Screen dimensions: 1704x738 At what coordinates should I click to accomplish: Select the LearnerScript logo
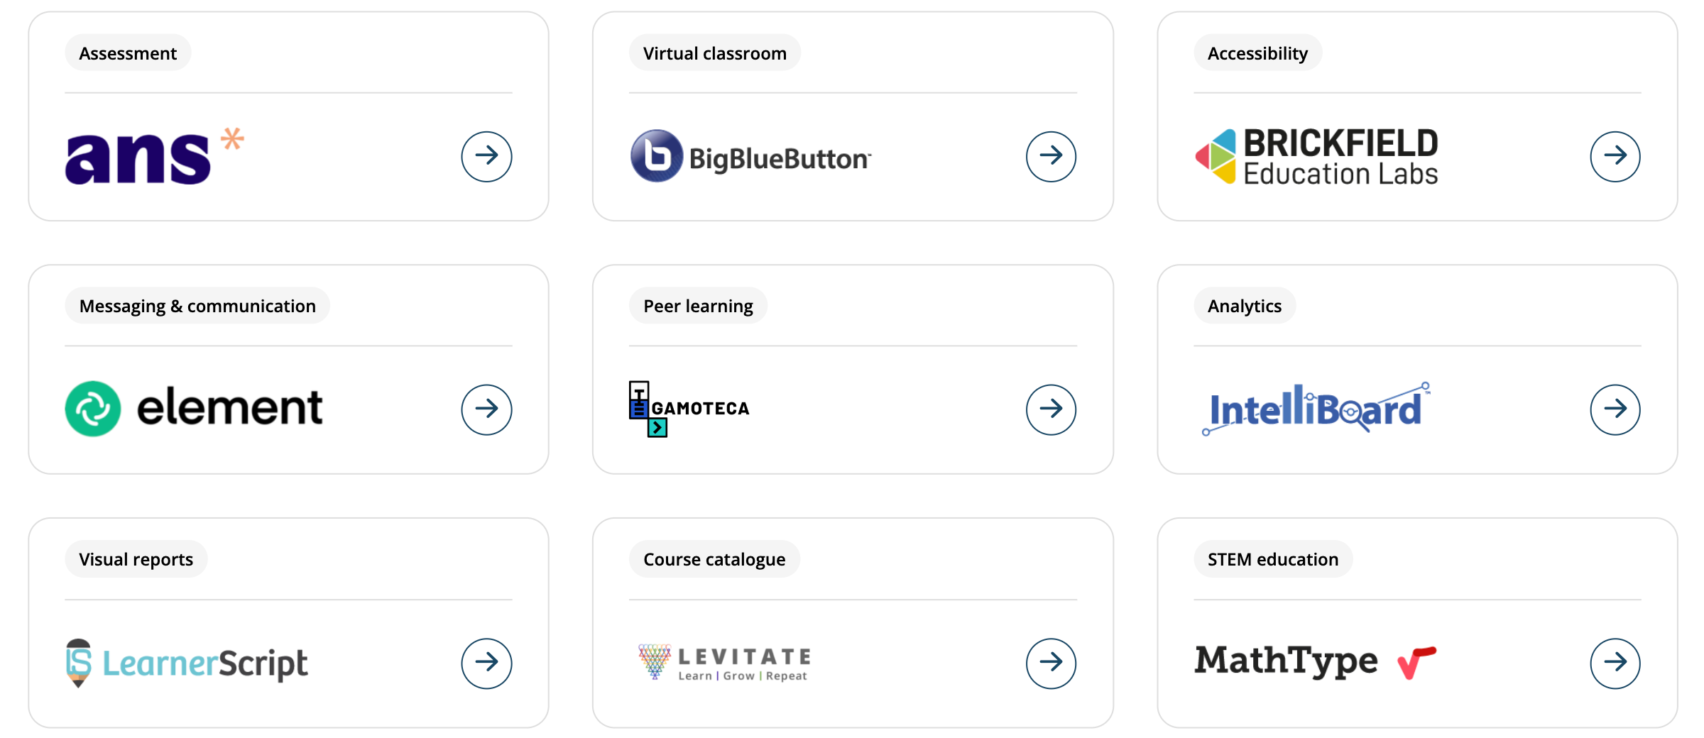coord(186,661)
